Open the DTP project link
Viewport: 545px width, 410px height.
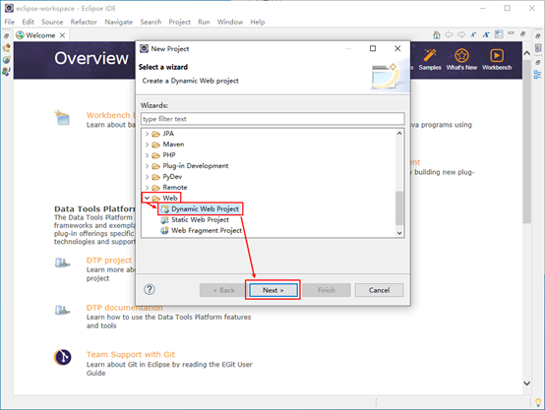[x=109, y=261]
